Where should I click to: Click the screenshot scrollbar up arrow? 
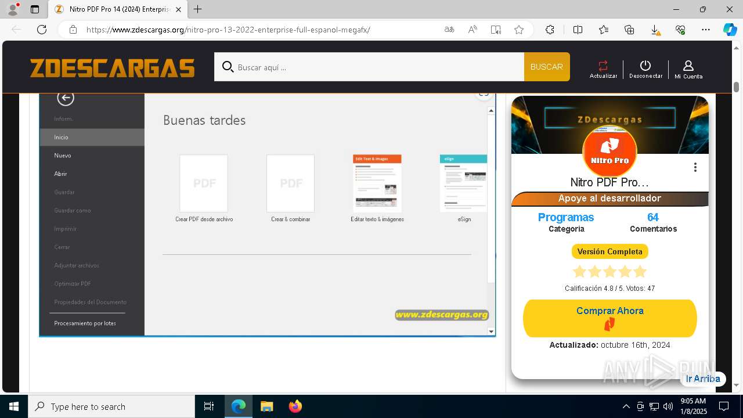[491, 110]
